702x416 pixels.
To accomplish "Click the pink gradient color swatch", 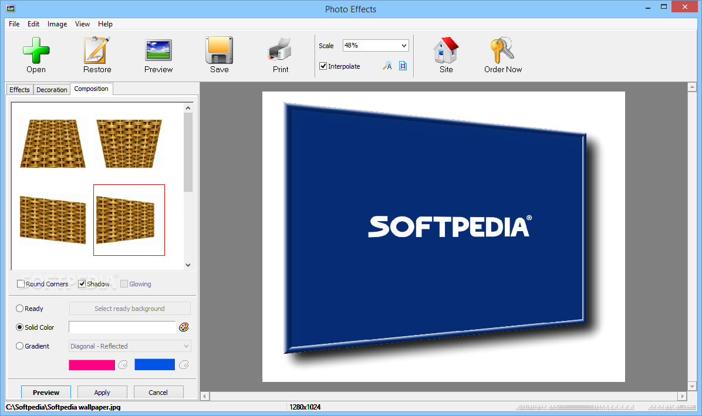I will click(92, 365).
